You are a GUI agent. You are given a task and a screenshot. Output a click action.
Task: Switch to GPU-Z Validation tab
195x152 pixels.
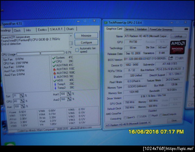[x=142, y=29]
